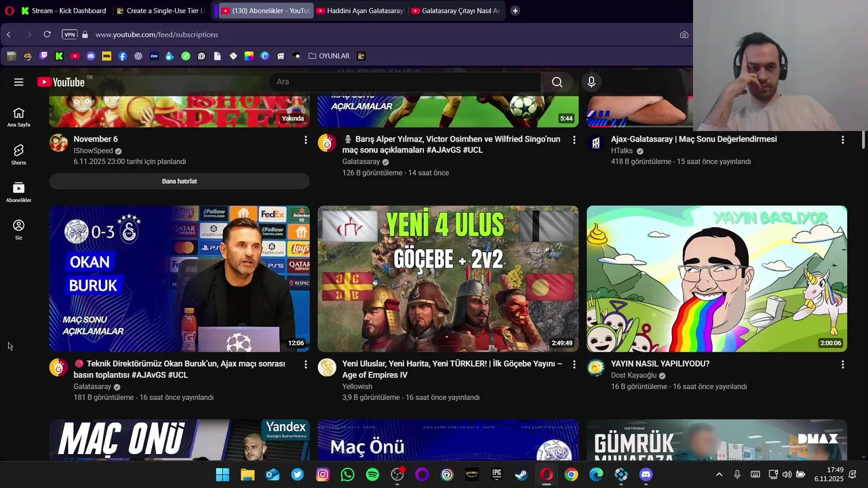Take a snapshot with the camera icon

click(684, 35)
